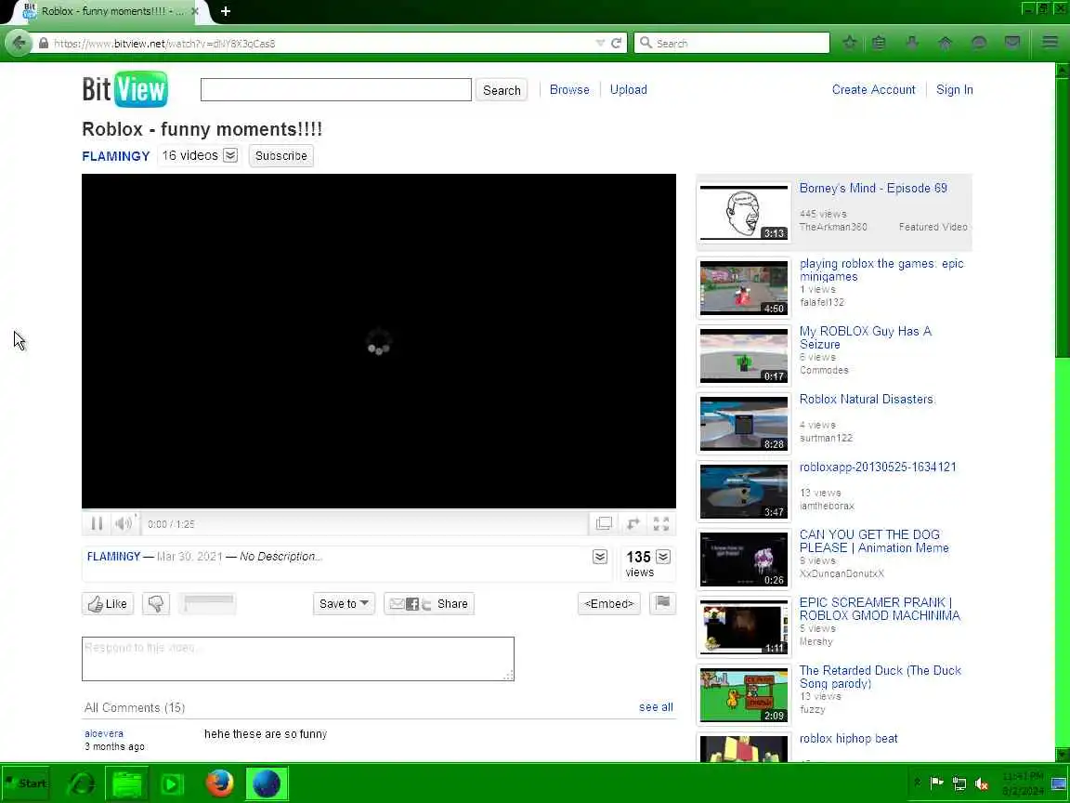Click the Embed button

point(608,603)
